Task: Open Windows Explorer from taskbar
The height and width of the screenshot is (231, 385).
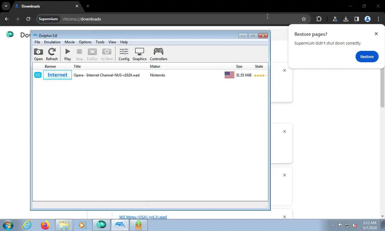Action: tap(64, 225)
